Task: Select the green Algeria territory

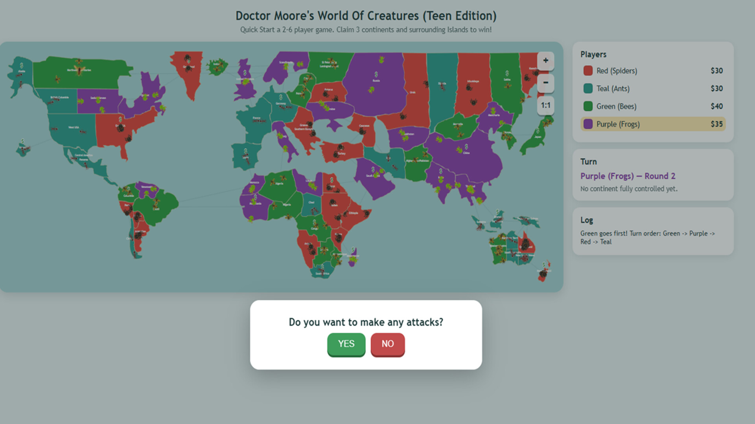Action: tap(278, 185)
